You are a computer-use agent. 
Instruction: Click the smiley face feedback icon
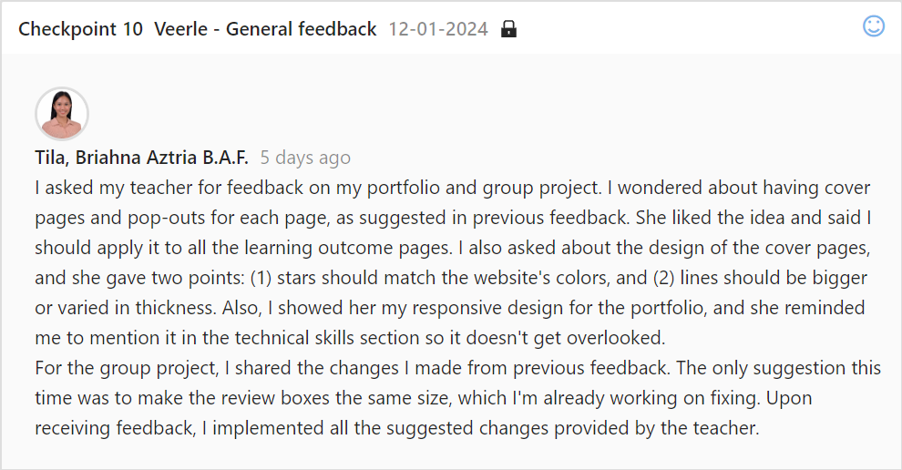[x=873, y=26]
